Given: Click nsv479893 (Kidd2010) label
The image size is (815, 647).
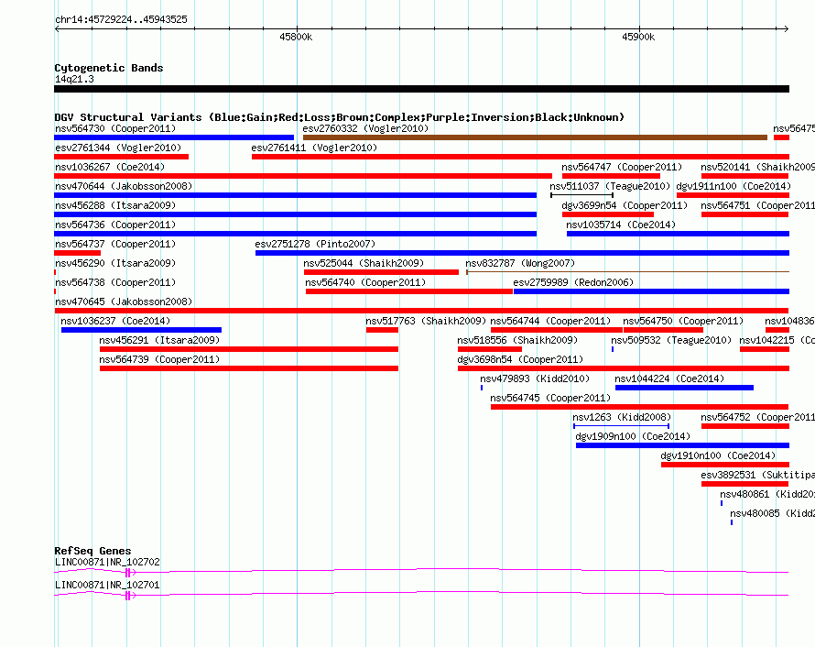Looking at the screenshot, I should pyautogui.click(x=534, y=378).
